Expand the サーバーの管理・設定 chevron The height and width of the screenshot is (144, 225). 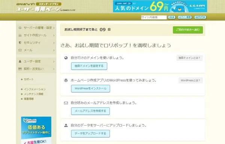(x=54, y=28)
